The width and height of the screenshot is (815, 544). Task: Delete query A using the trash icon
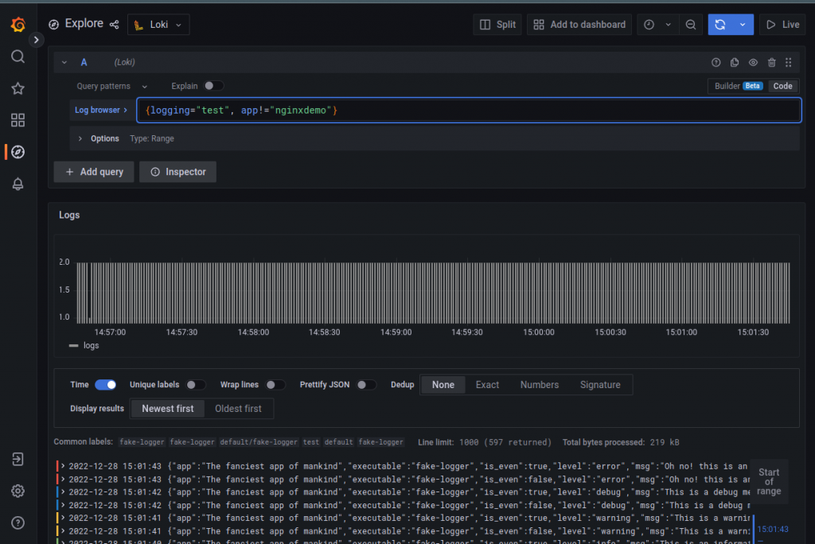pos(772,61)
